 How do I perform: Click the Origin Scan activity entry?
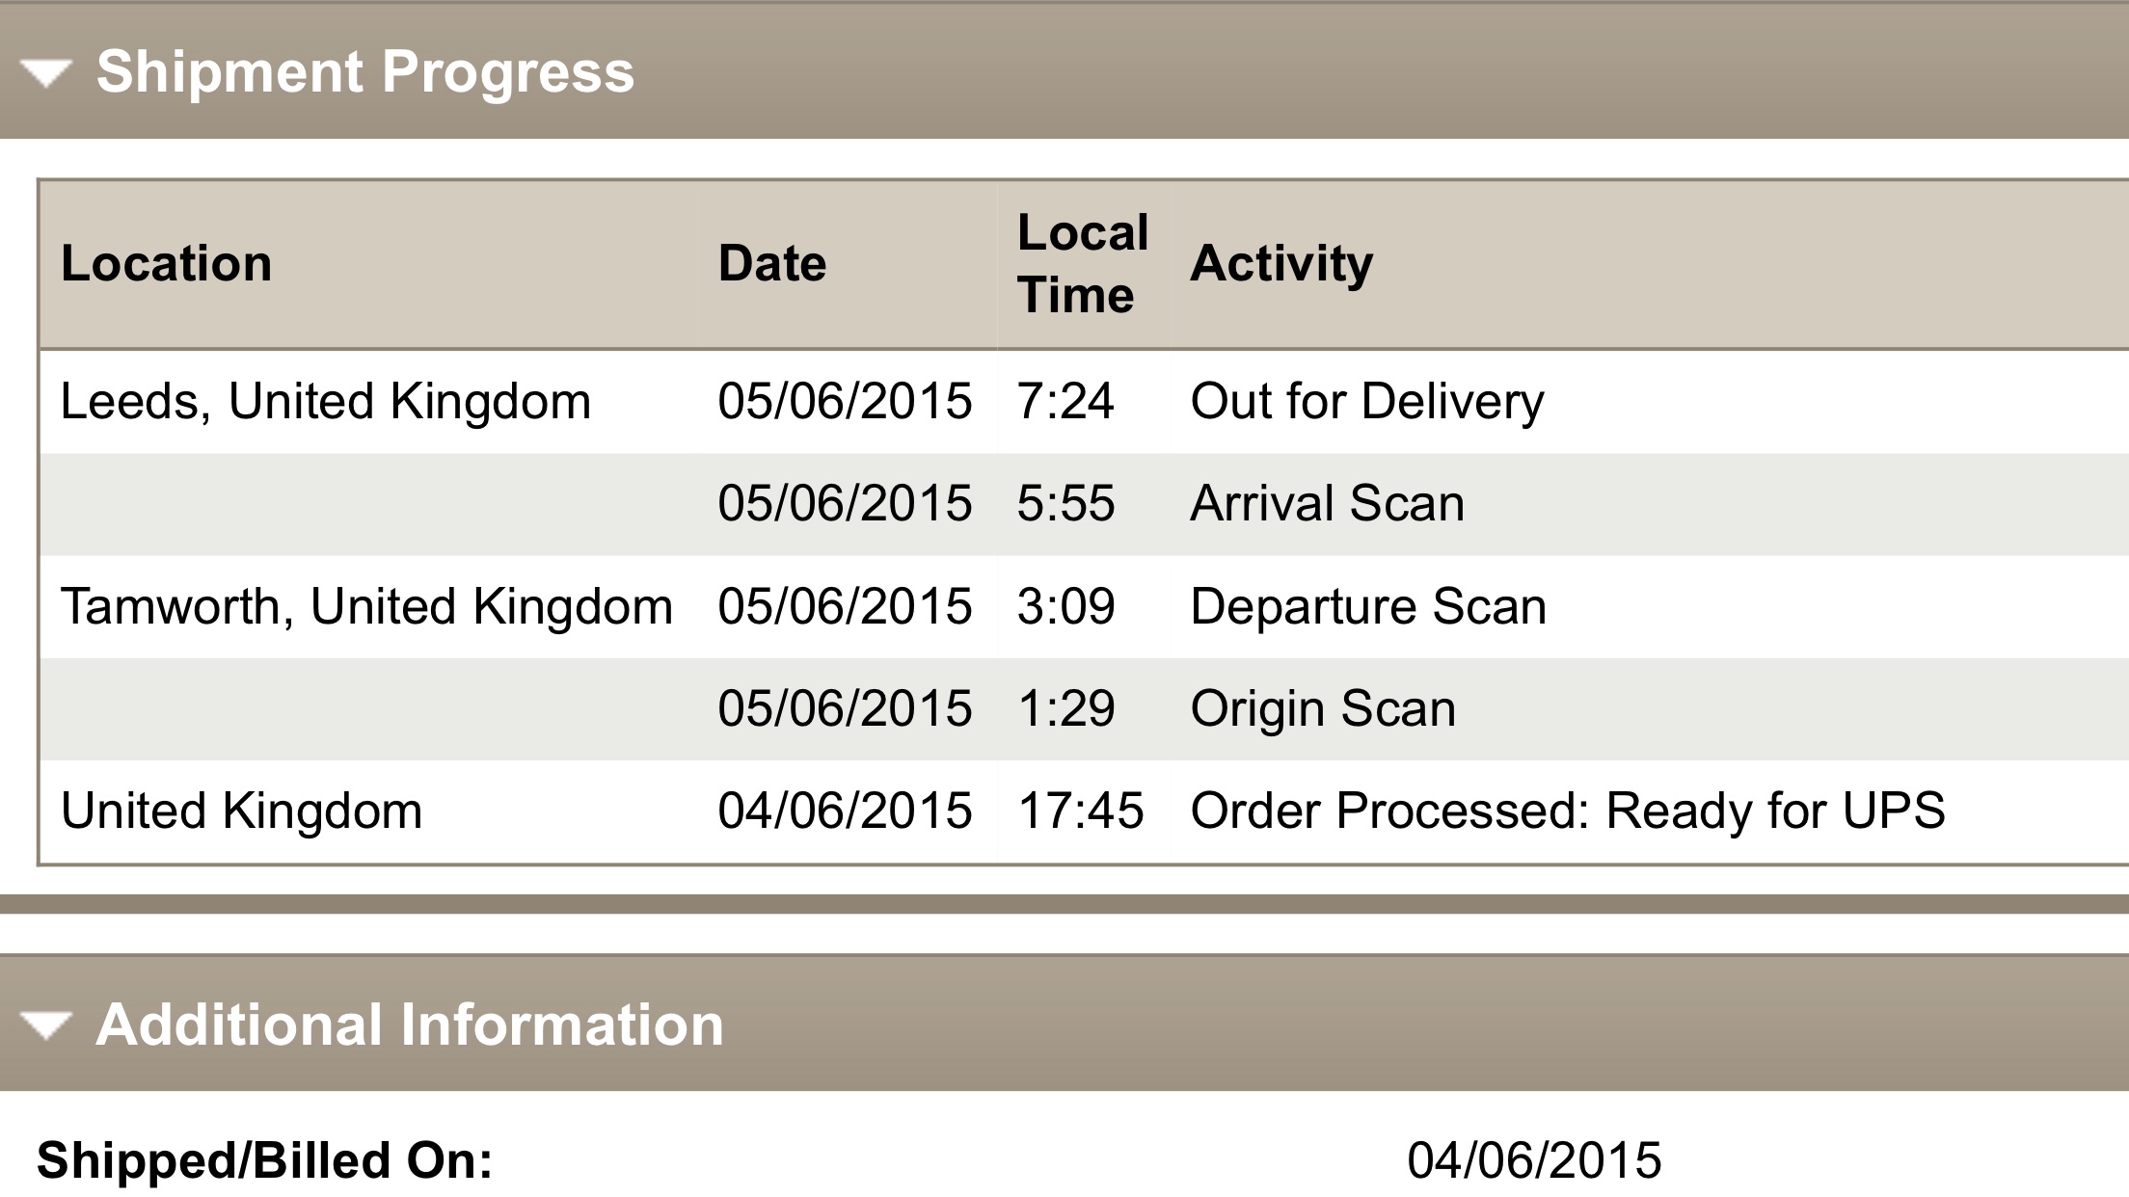tap(1323, 709)
